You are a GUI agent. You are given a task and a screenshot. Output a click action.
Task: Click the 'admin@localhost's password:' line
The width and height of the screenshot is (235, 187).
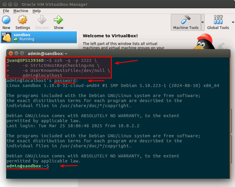pyautogui.click(x=42, y=80)
